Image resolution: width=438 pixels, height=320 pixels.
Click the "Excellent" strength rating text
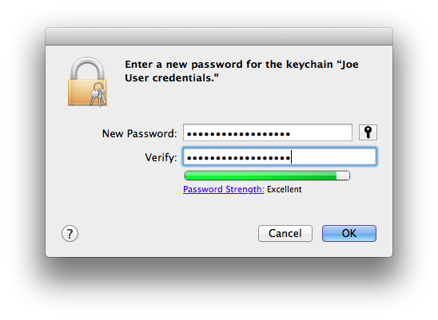(284, 189)
